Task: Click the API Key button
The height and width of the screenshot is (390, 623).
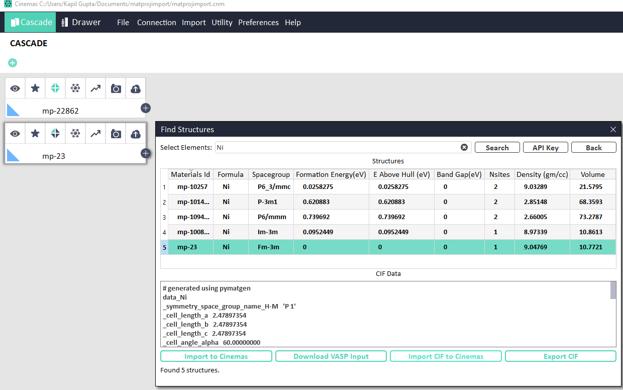Action: coord(546,147)
